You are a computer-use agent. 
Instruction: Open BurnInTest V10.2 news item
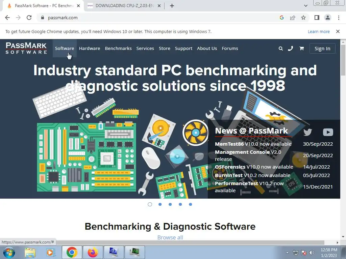point(252,175)
